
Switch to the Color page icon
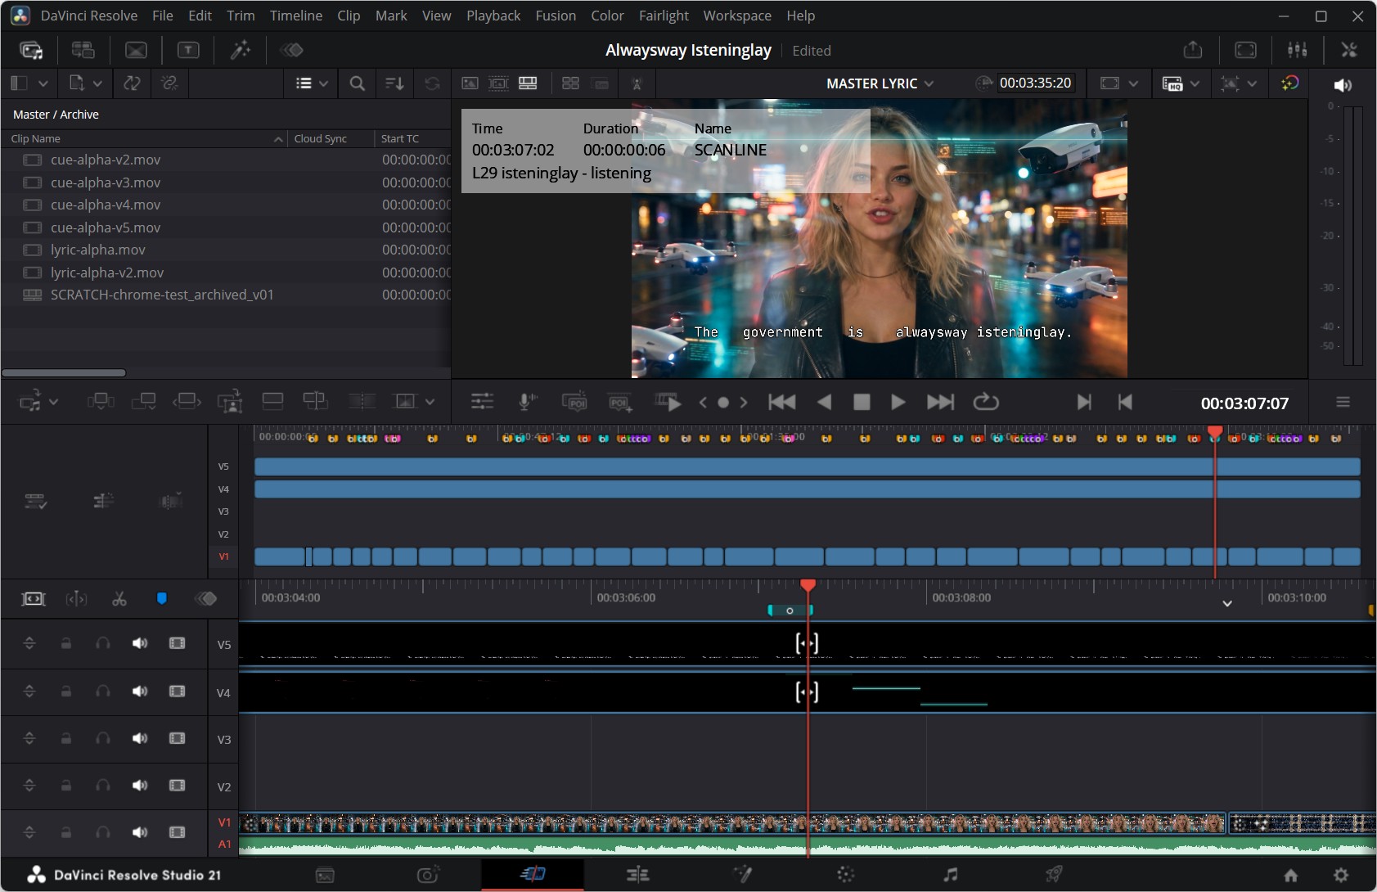pyautogui.click(x=846, y=875)
